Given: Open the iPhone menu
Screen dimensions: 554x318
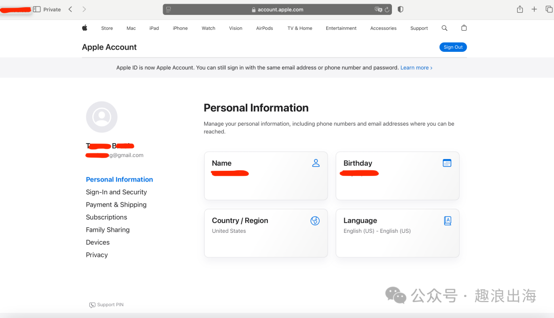Looking at the screenshot, I should pyautogui.click(x=180, y=28).
